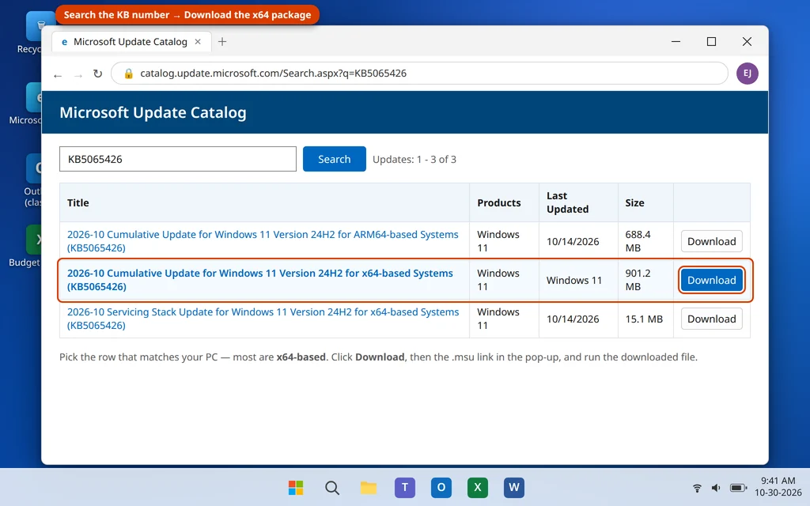Maximize the browser window
The width and height of the screenshot is (810, 506).
711,41
